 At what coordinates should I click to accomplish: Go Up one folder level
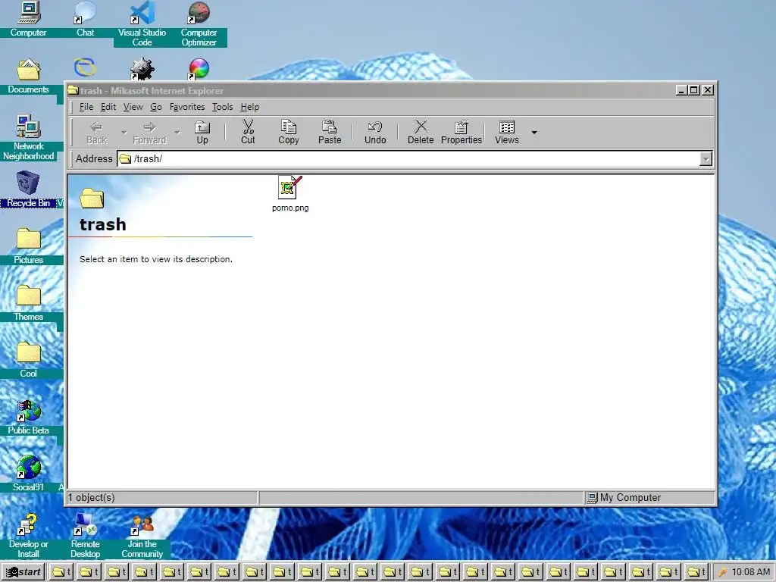click(202, 133)
